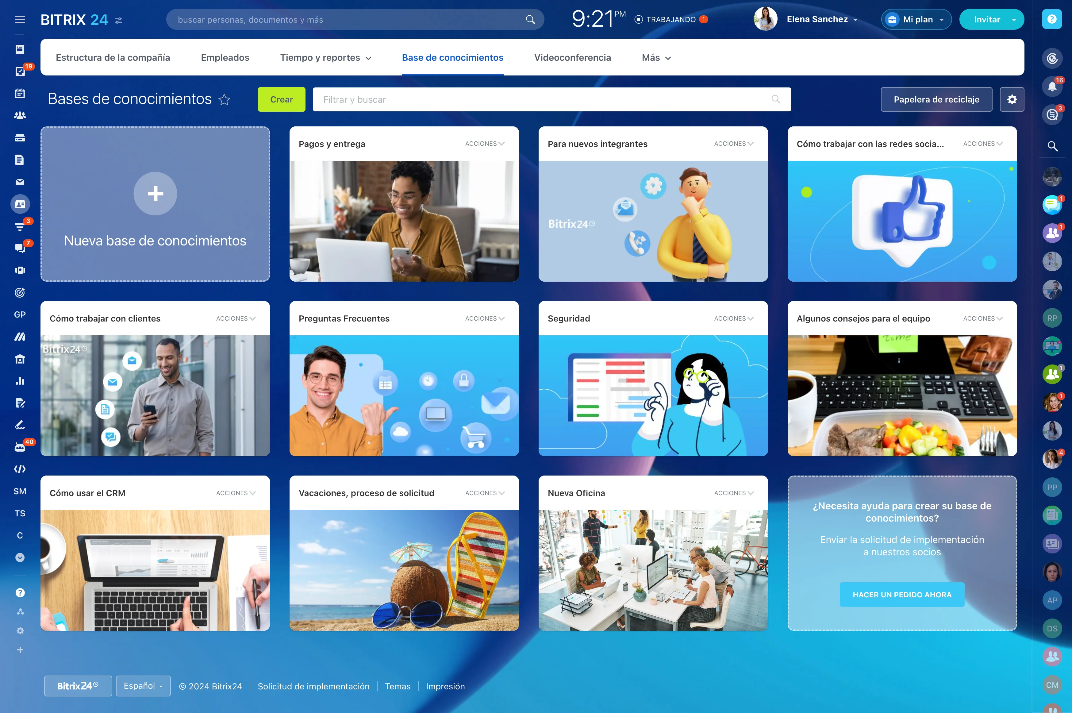Open the Videoconferencia tab
Viewport: 1072px width, 713px height.
pyautogui.click(x=572, y=58)
